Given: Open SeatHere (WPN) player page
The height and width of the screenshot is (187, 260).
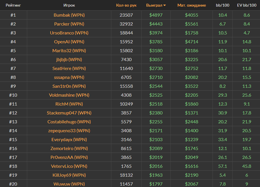Looking at the screenshot, I should (69, 68).
